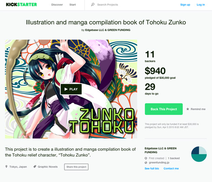Image resolution: width=212 pixels, height=182 pixels.
Task: Click the Sign up link
Action: [x=185, y=5]
